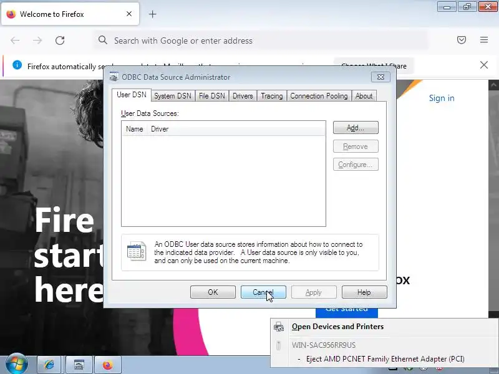Click the ODBC Administrator taskbar button
This screenshot has width=499, height=374.
79,365
